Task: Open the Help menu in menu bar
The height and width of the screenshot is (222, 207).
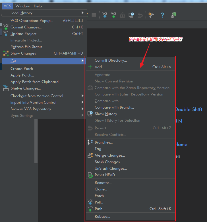Action: (38, 6)
